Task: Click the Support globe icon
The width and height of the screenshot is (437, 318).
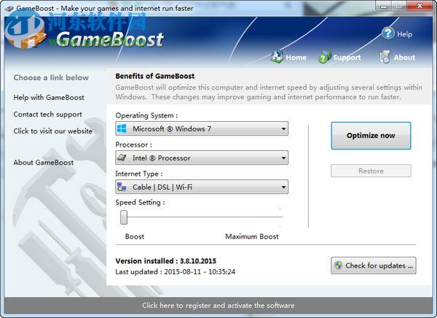Action: pos(325,57)
